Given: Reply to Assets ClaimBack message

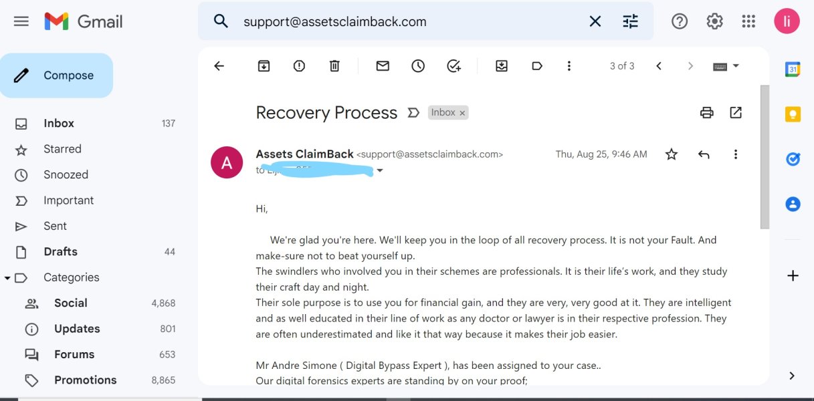Looking at the screenshot, I should pyautogui.click(x=704, y=154).
